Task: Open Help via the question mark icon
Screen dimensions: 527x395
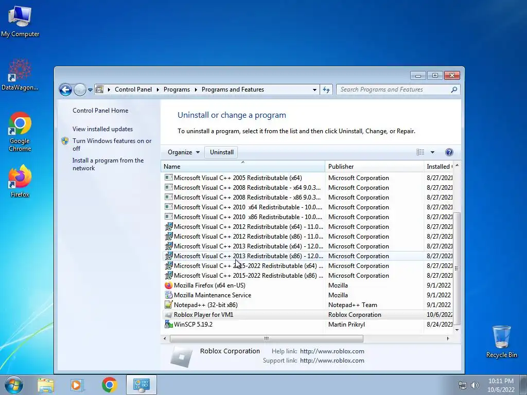Action: 449,152
